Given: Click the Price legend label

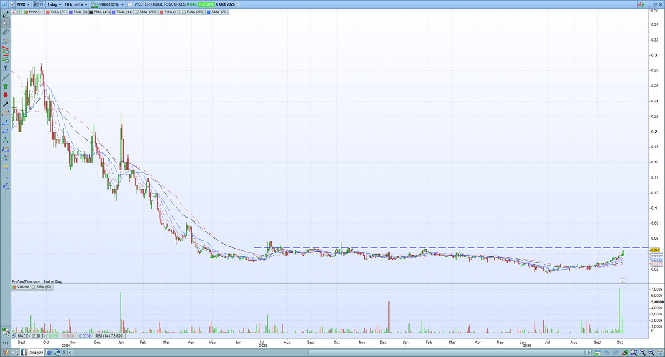Looking at the screenshot, I should click(33, 12).
